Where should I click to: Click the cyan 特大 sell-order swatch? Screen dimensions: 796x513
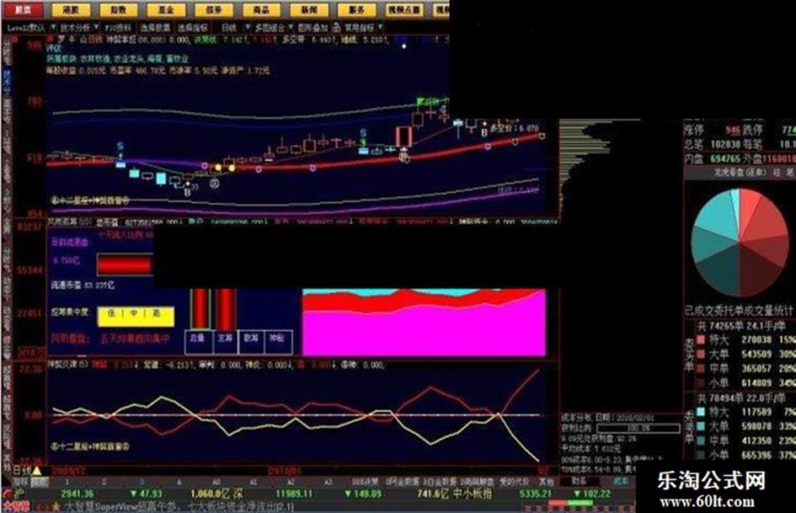(x=701, y=411)
